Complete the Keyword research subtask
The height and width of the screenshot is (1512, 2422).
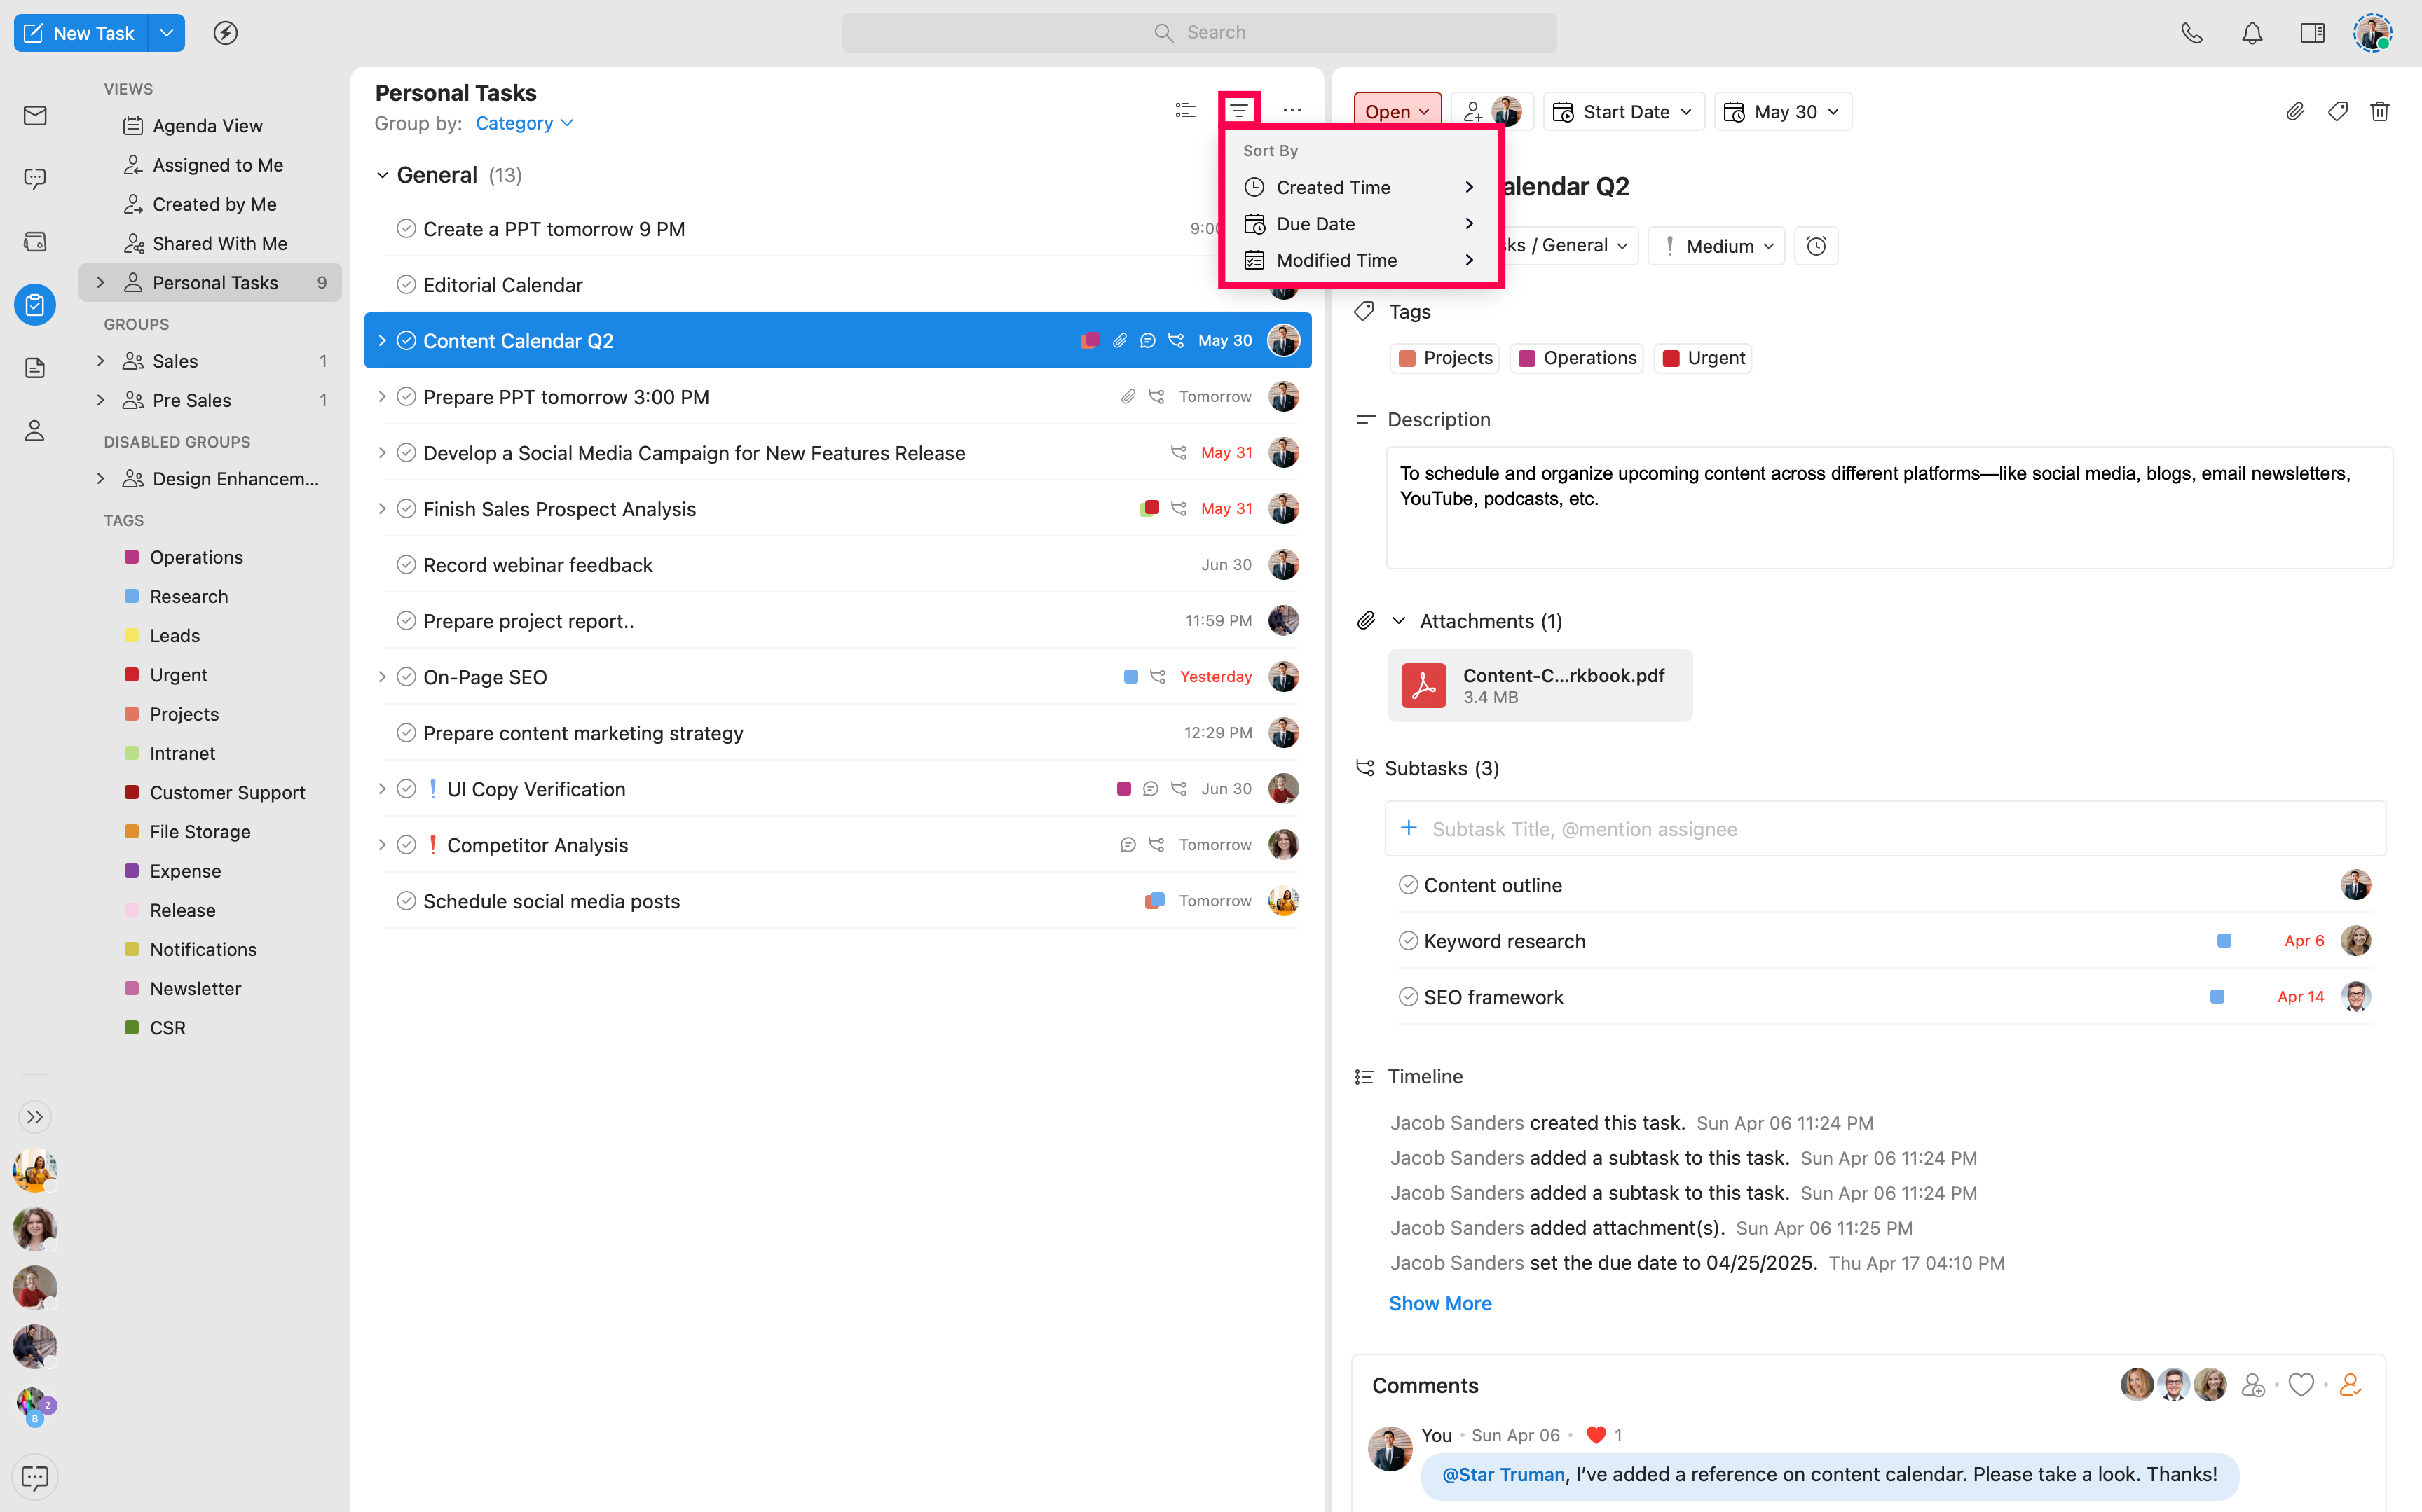click(1408, 941)
